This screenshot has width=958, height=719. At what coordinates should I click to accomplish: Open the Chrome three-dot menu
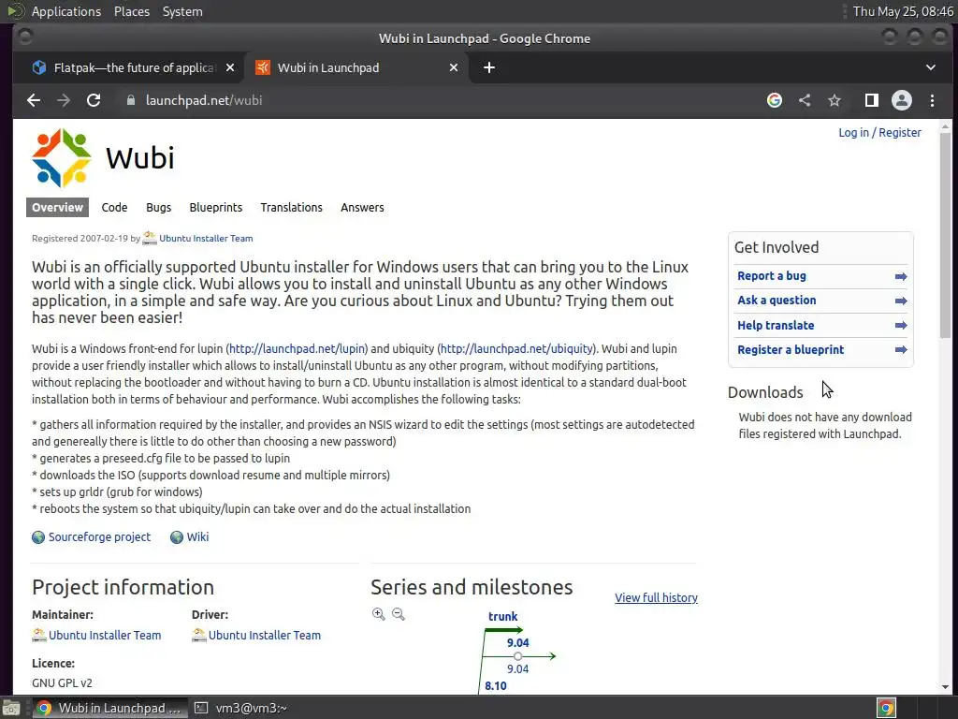pyautogui.click(x=932, y=100)
